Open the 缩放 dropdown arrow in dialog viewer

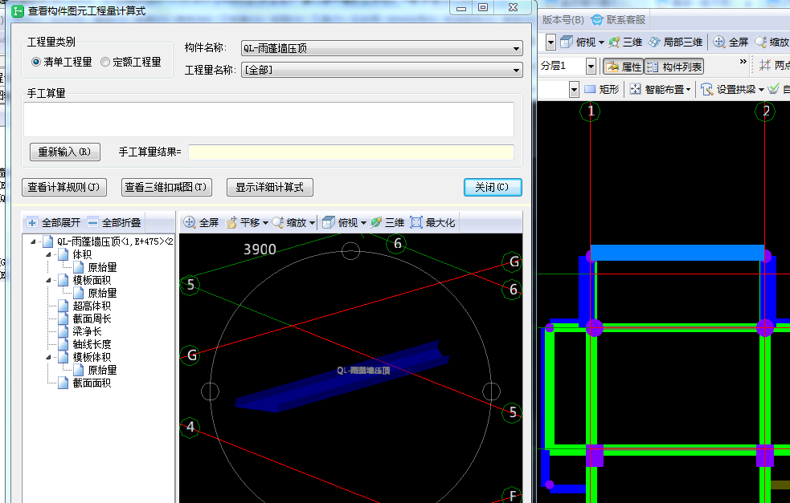[313, 223]
